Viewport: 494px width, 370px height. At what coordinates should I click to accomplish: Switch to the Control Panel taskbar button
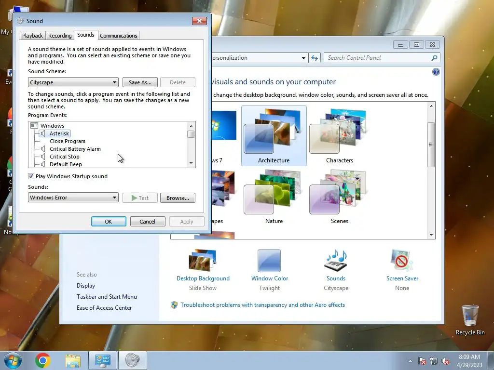coord(102,360)
